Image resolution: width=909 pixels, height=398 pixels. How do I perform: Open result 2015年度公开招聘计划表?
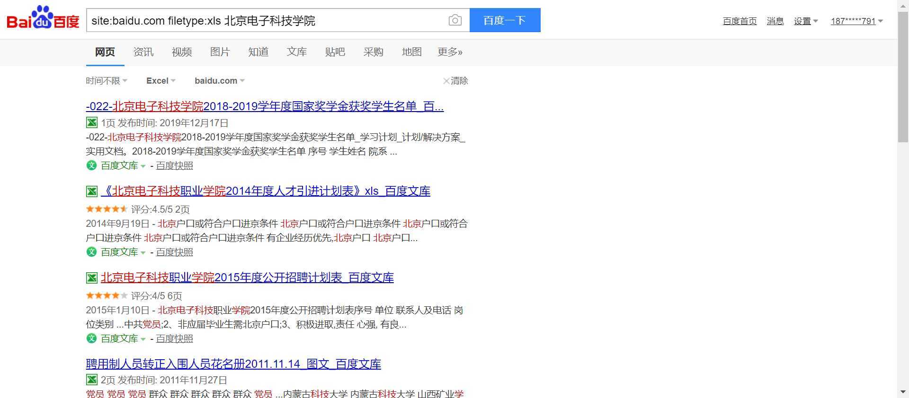coord(247,277)
